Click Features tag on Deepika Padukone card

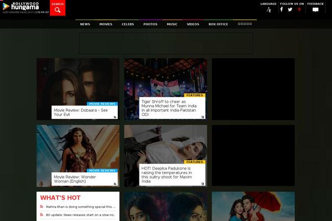(195, 162)
